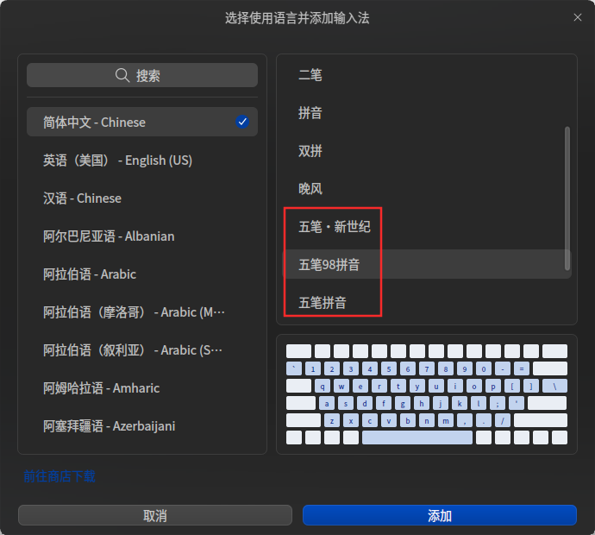Select 五笔・新世纪 input method
595x535 pixels.
(x=427, y=227)
